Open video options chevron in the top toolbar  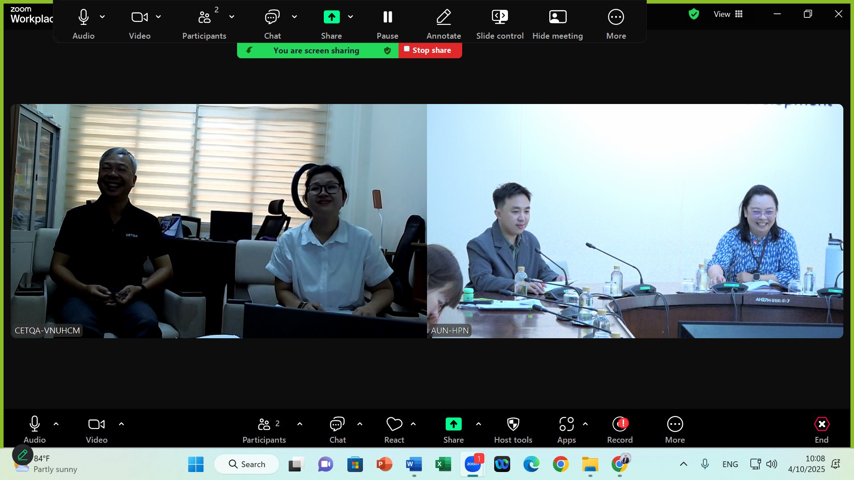pos(158,17)
